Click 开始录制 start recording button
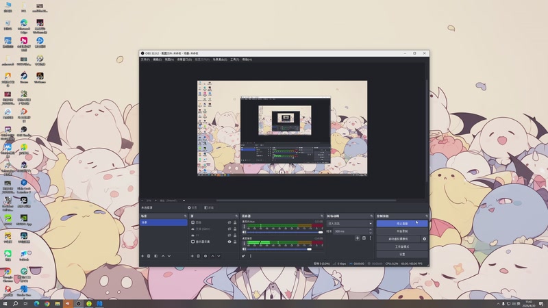548x308 pixels. [x=402, y=231]
